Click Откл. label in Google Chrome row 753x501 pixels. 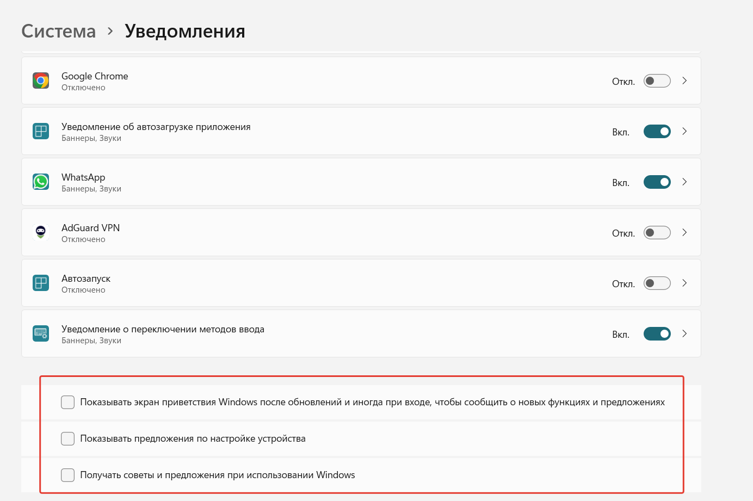[624, 82]
